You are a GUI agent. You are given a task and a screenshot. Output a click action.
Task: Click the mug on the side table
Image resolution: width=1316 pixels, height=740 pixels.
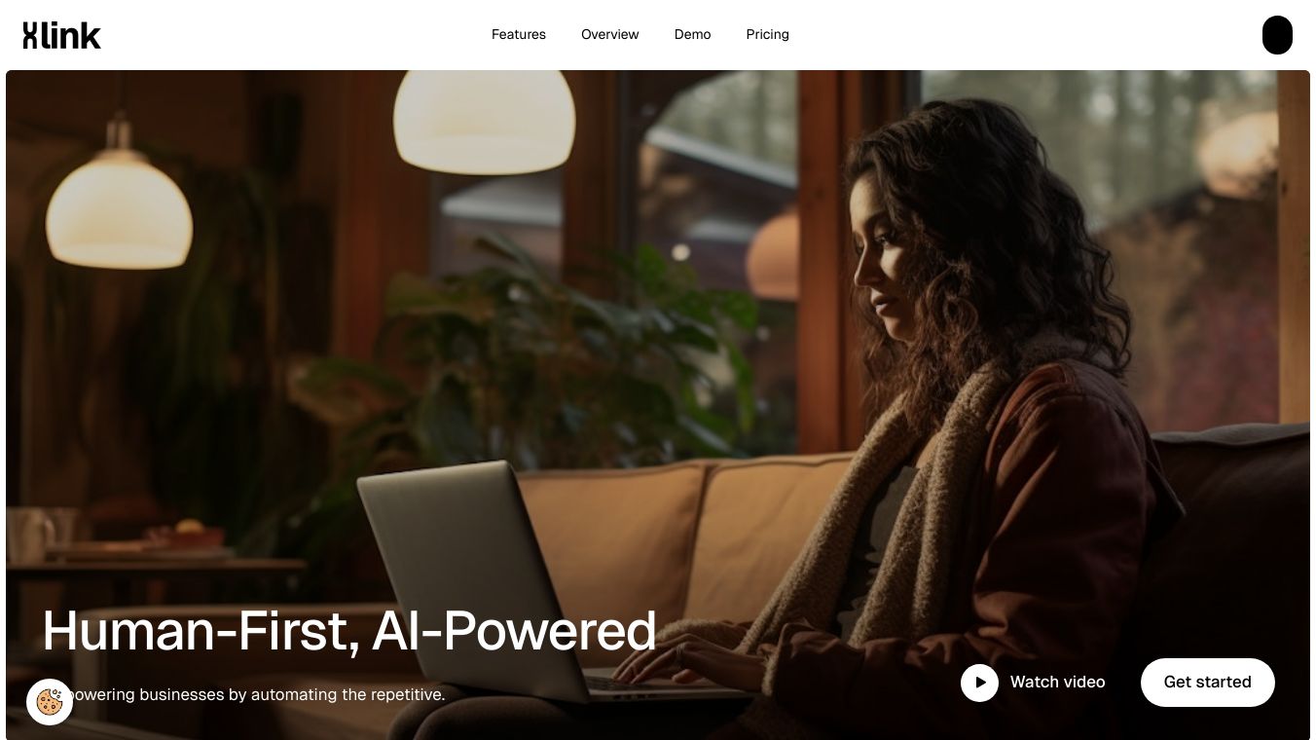30,536
